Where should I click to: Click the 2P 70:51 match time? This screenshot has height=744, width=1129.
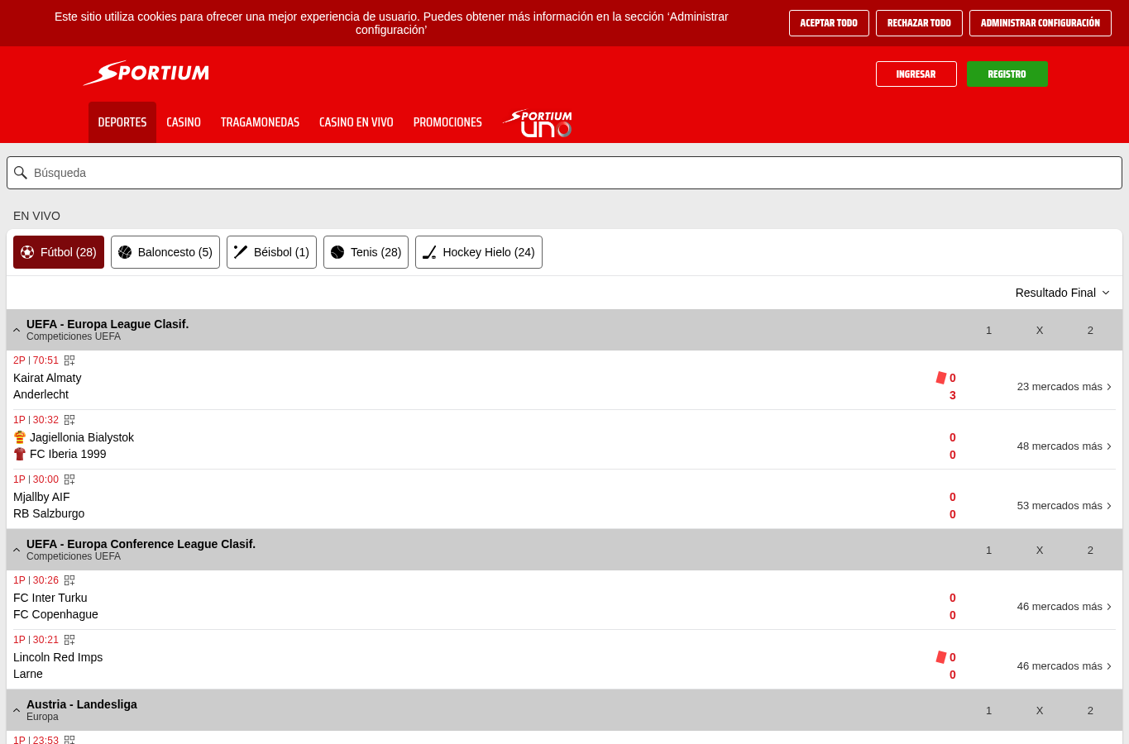click(x=36, y=360)
